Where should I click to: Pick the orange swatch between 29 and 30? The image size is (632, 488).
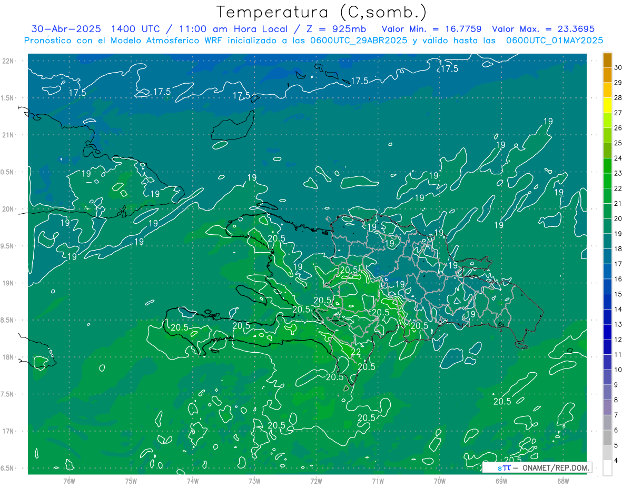pos(607,75)
